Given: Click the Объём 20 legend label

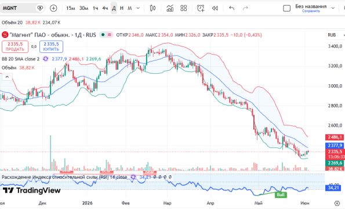Looking at the screenshot, I should tap(12, 23).
